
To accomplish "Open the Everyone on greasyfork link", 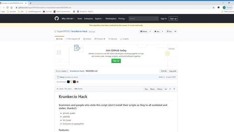I will tap(73, 124).
